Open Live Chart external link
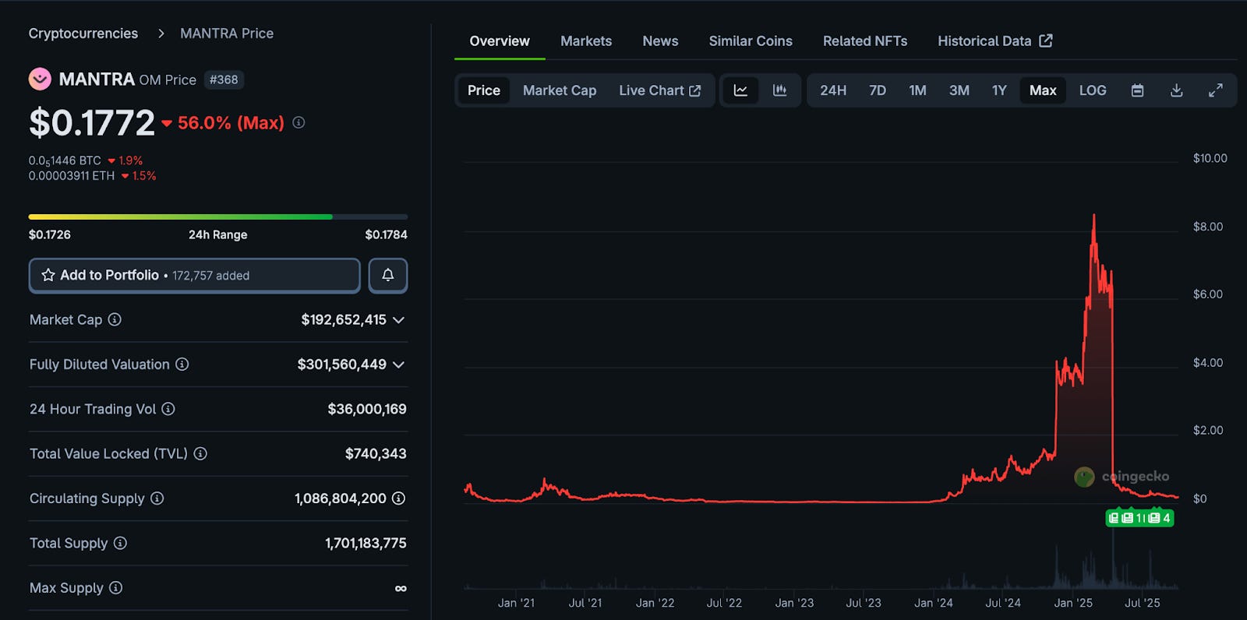1247x620 pixels. click(659, 90)
